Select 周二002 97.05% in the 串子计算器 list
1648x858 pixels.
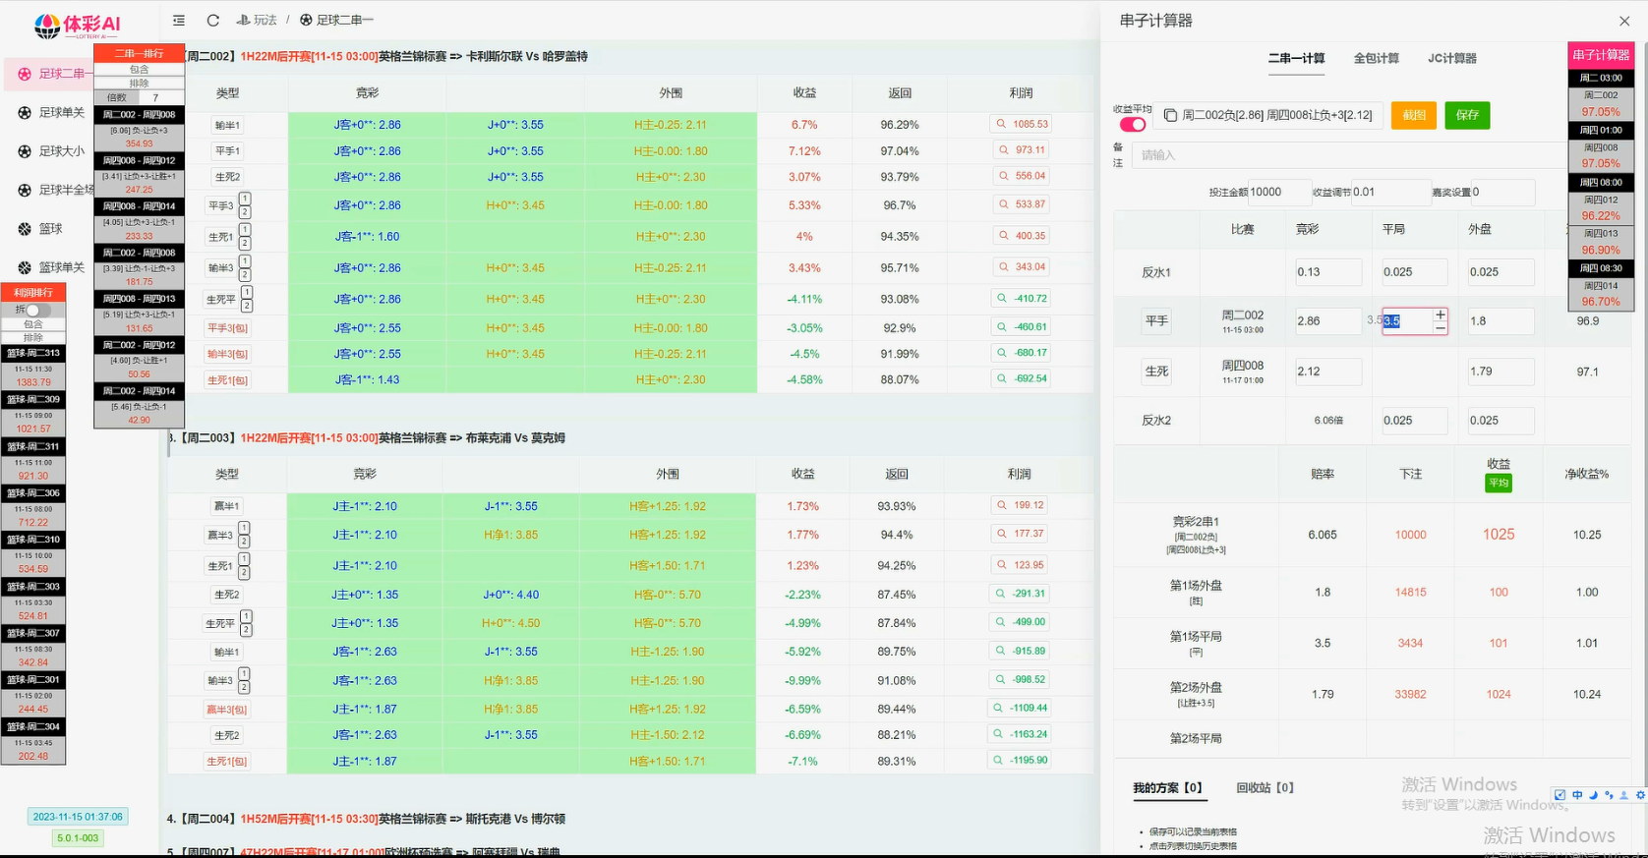1601,103
